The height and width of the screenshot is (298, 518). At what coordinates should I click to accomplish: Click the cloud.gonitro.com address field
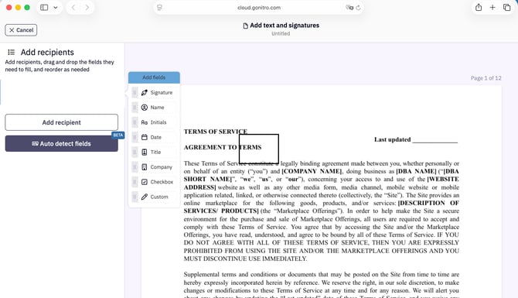[259, 8]
